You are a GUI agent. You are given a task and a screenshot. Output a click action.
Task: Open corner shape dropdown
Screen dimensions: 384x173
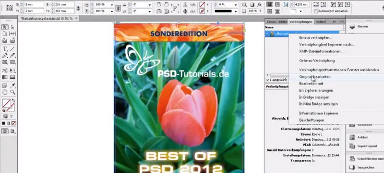point(301,11)
